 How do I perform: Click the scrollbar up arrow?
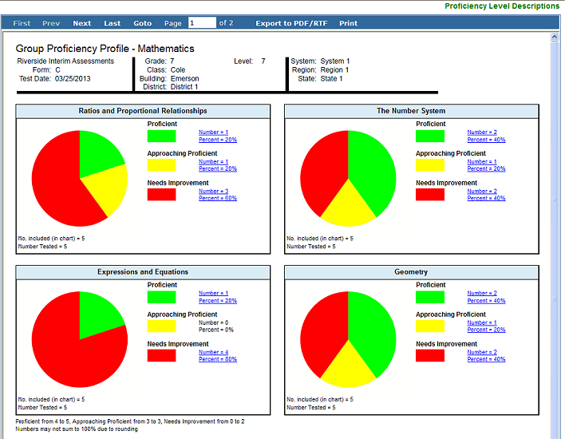(555, 37)
